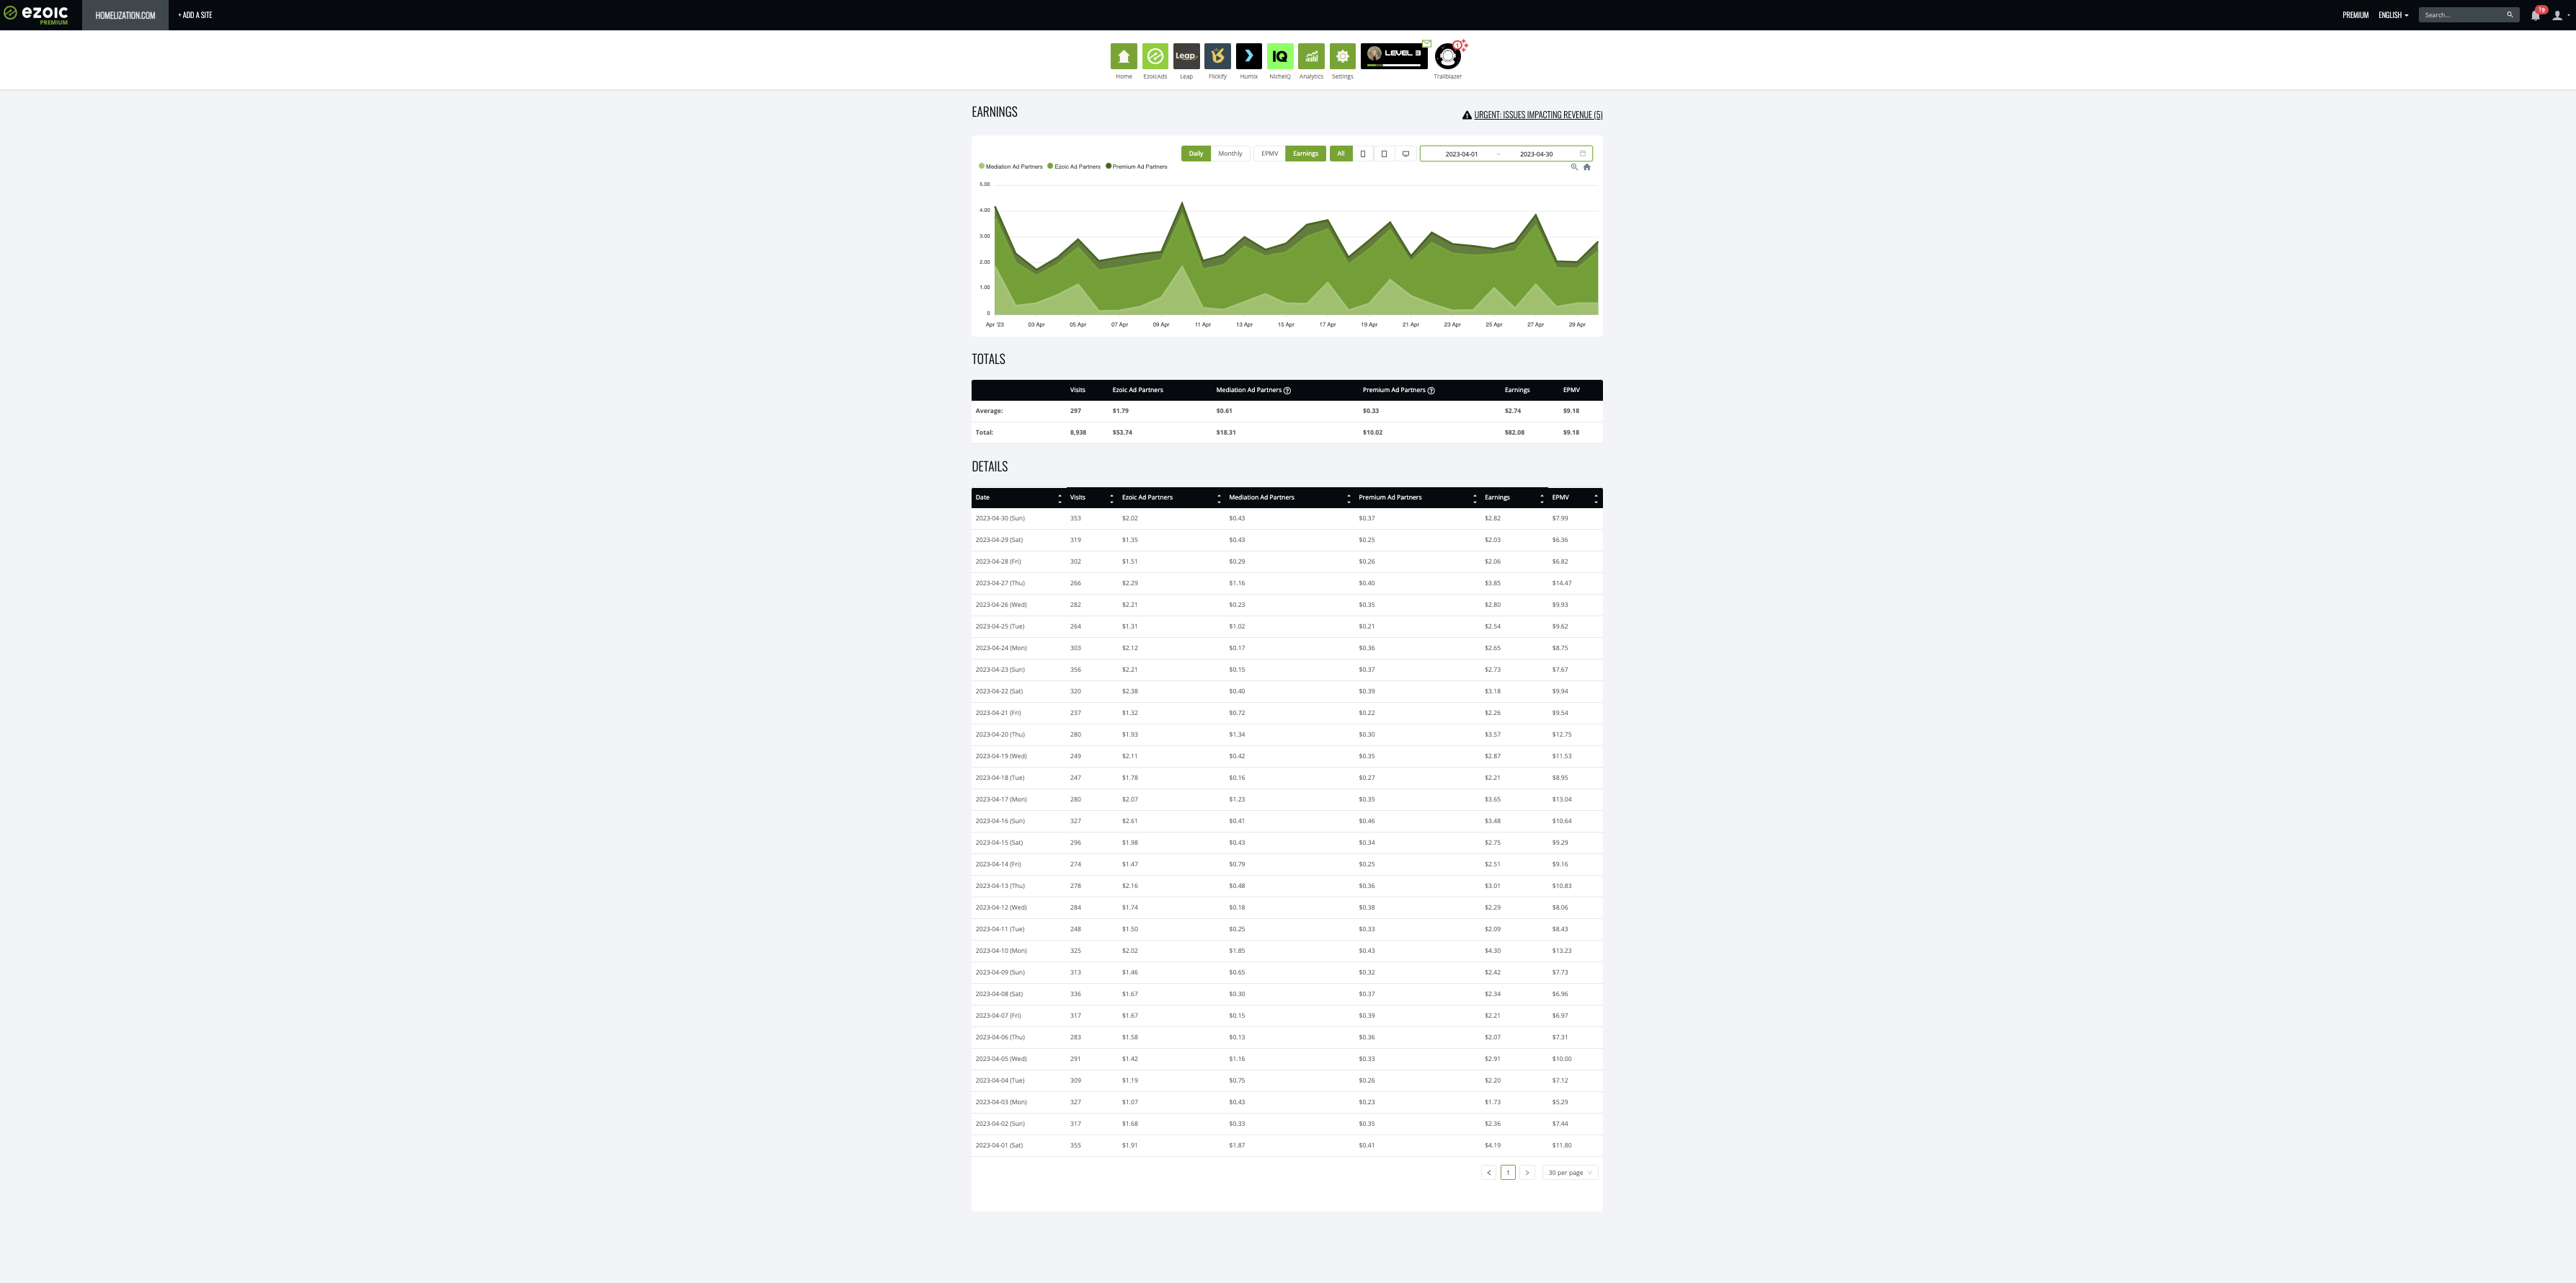
Task: Toggle the Premium Ad Partners legend series
Action: (1137, 167)
